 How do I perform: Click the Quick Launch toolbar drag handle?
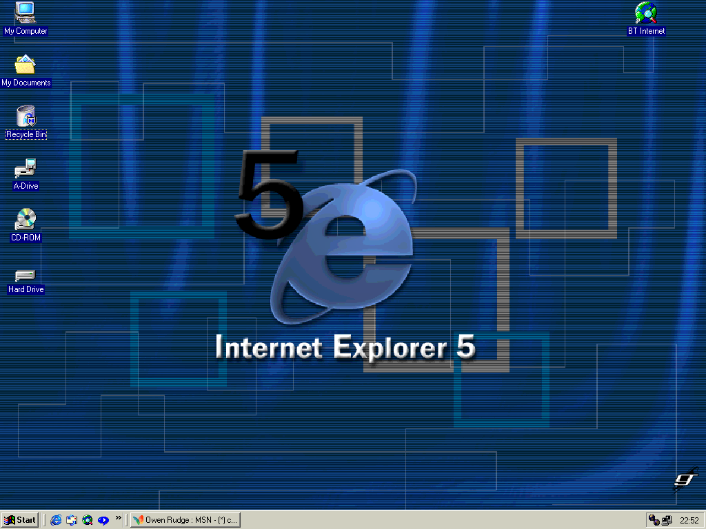coord(45,520)
